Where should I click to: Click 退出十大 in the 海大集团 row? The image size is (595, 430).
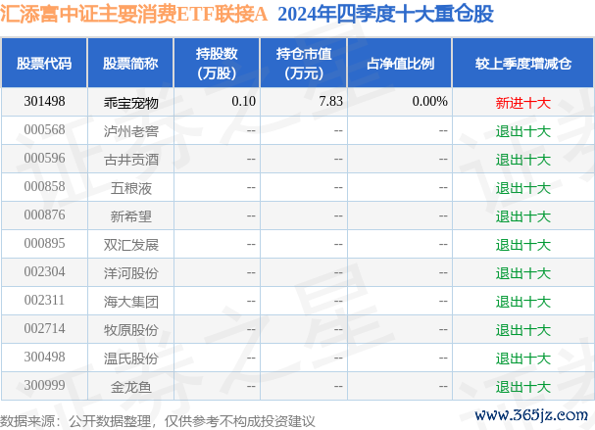tap(522, 302)
